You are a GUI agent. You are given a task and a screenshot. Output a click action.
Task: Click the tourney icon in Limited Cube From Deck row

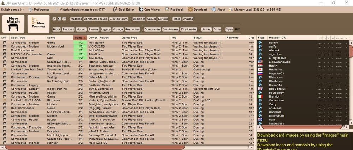pyautogui.click(x=4, y=70)
